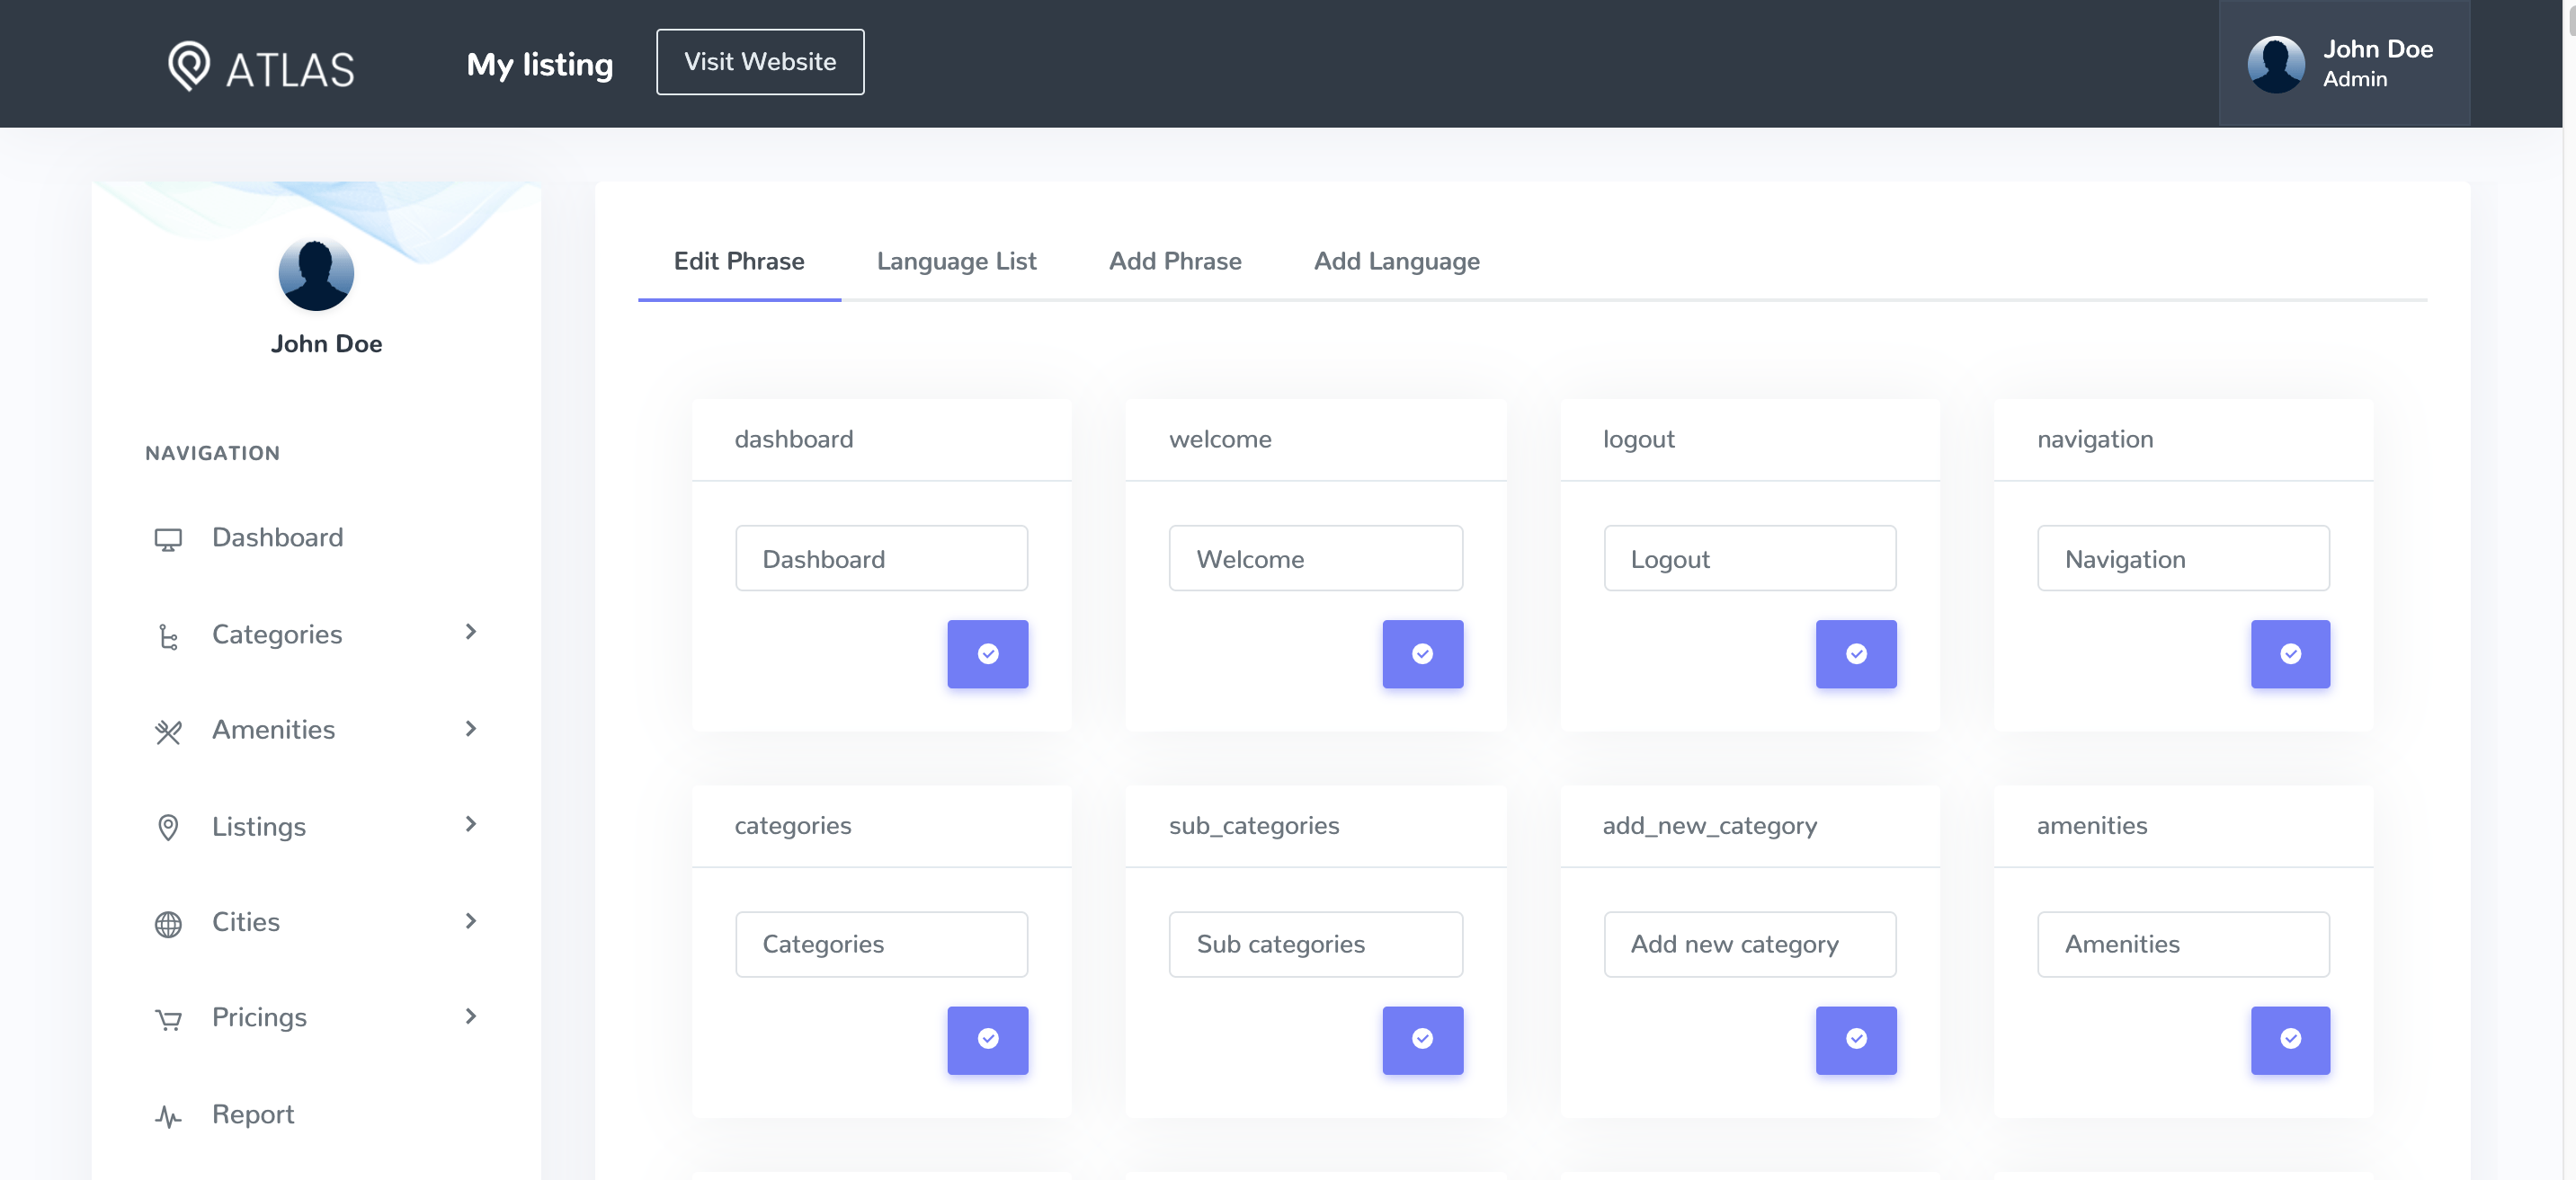Click the Add Language button
This screenshot has width=2576, height=1180.
coord(1396,260)
